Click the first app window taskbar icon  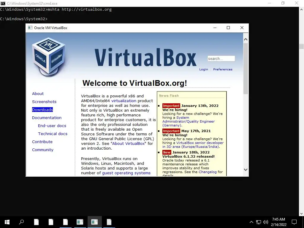80,222
